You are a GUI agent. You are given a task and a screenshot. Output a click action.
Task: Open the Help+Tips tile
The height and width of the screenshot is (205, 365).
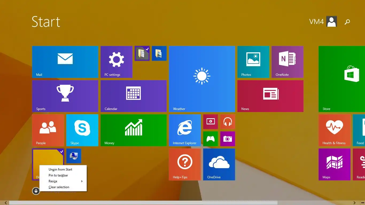pos(185,164)
